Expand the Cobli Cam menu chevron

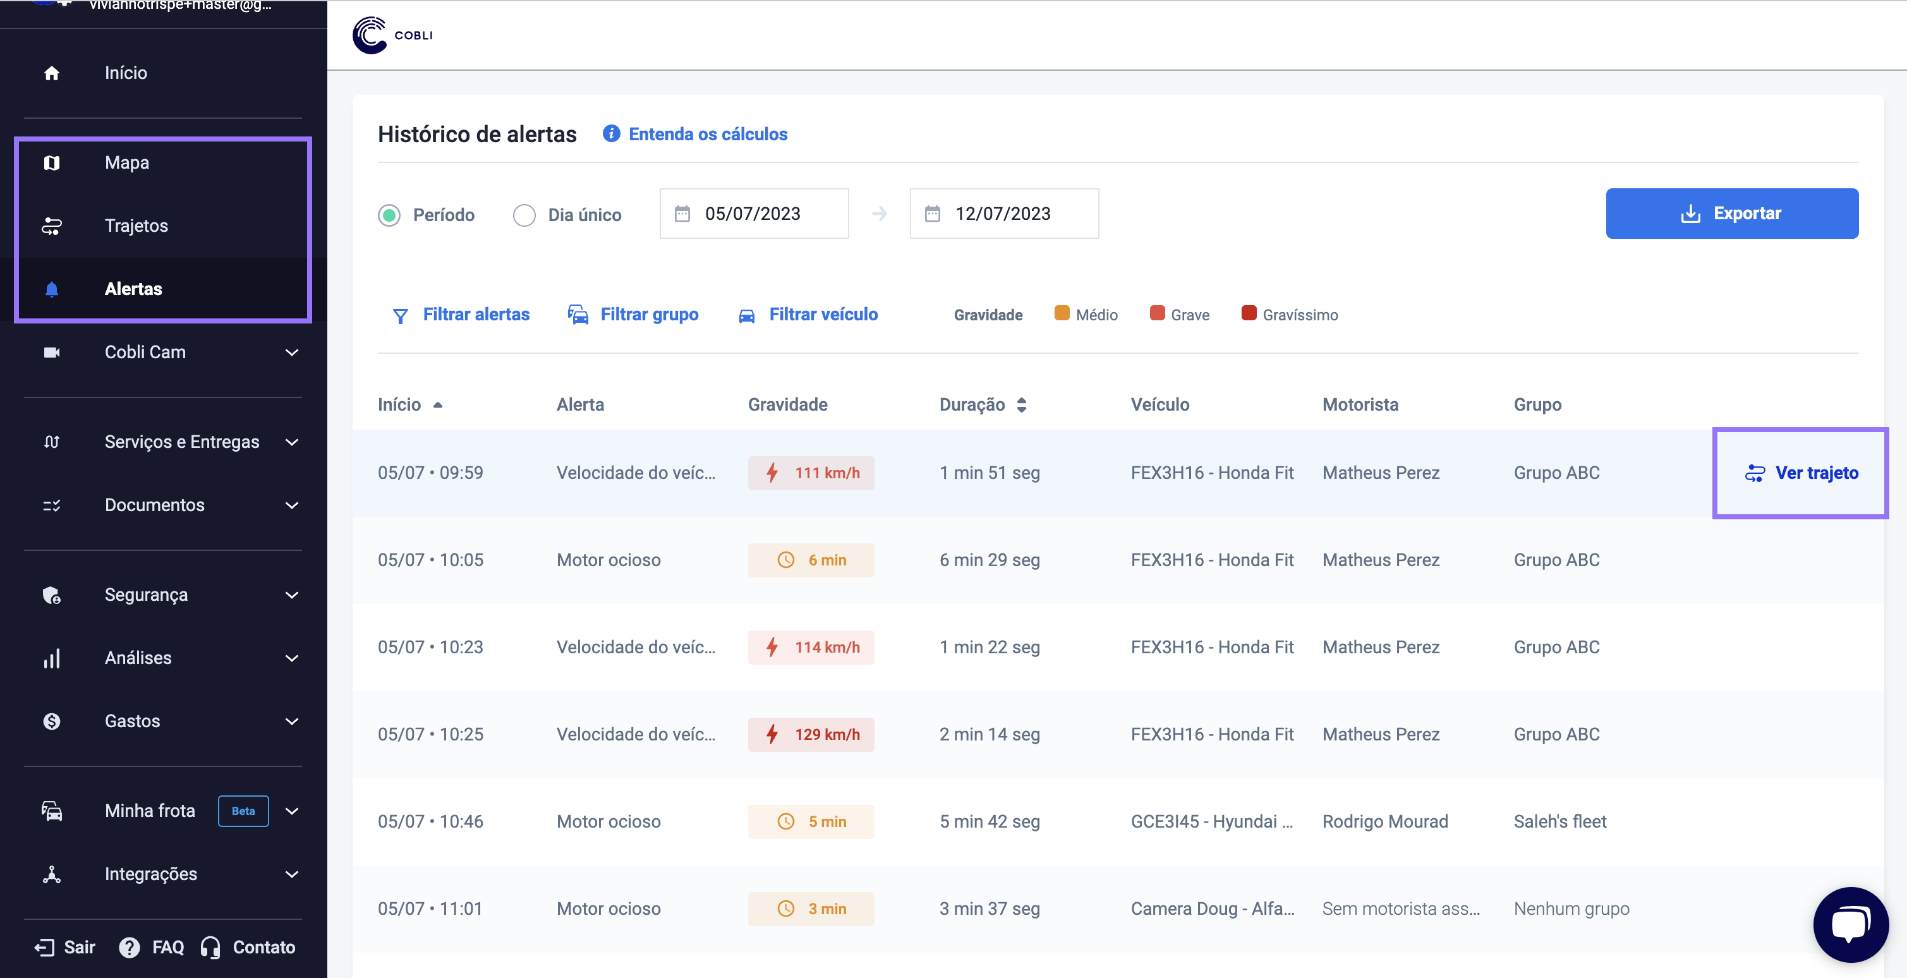coord(292,353)
